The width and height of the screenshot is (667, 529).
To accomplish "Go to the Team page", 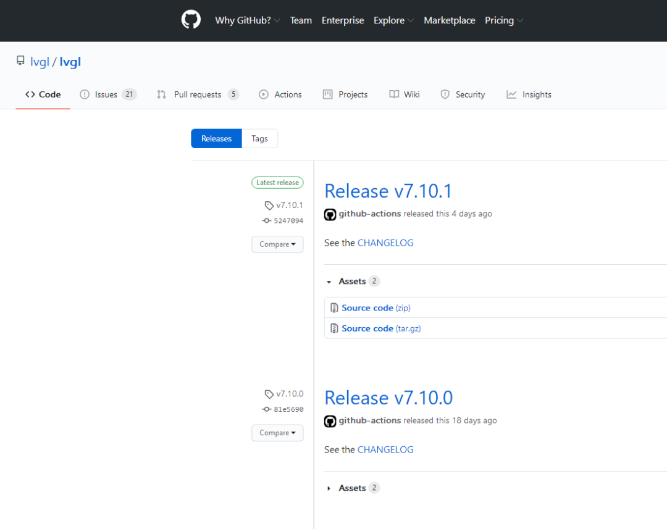I will [x=301, y=20].
